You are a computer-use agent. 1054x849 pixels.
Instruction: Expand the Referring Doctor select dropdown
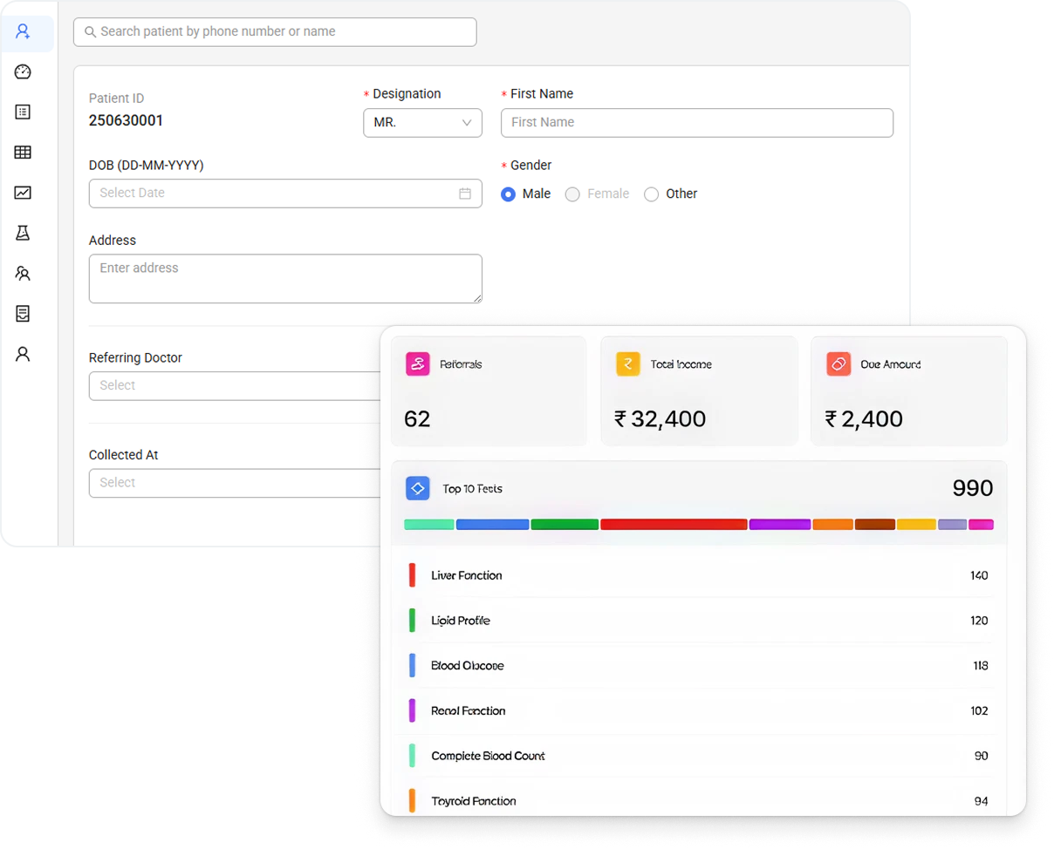pos(236,385)
